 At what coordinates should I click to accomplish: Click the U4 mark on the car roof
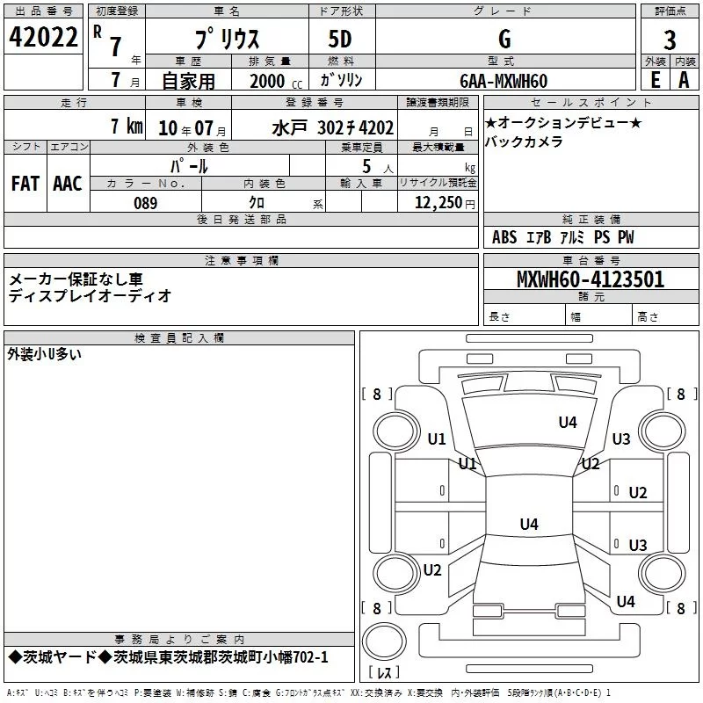pyautogui.click(x=529, y=524)
